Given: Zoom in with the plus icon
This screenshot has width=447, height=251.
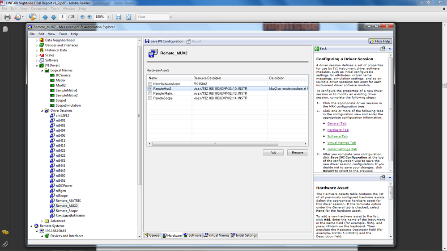Looking at the screenshot, I should [x=89, y=17].
